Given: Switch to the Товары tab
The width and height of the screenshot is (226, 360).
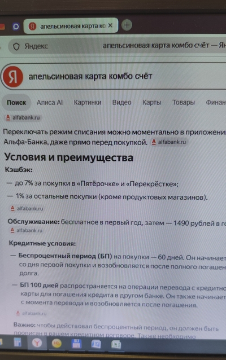Looking at the screenshot, I should pyautogui.click(x=184, y=102).
